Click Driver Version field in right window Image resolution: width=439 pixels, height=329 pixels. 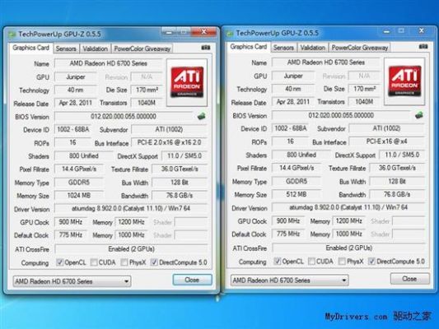click(348, 207)
